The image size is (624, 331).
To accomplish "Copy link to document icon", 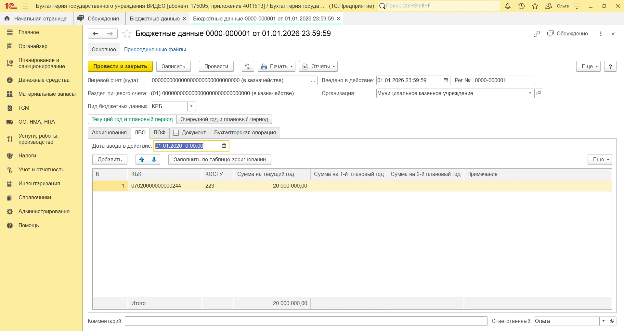I will tap(537, 34).
